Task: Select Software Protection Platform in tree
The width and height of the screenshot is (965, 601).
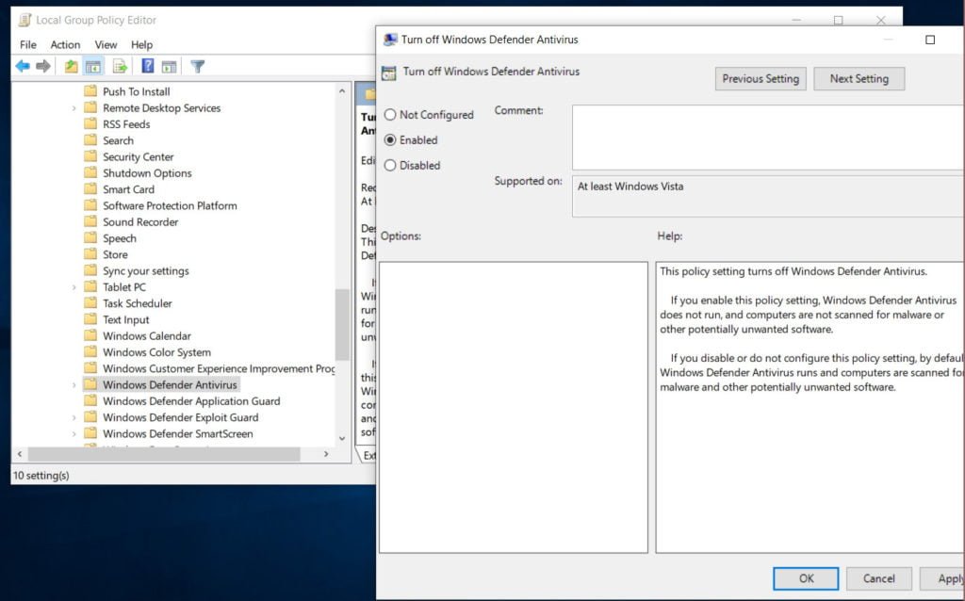Action: tap(170, 205)
